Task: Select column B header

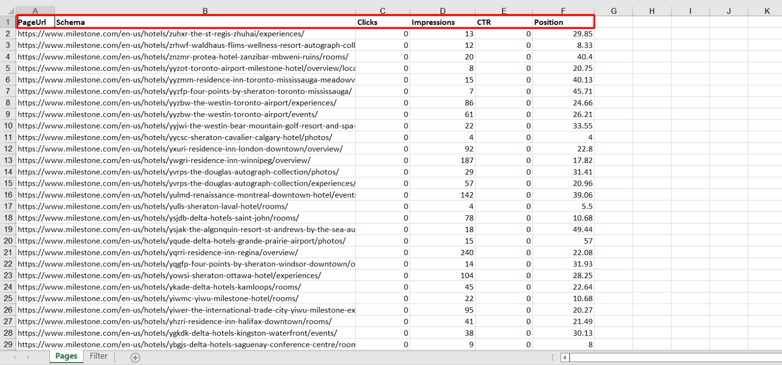Action: pyautogui.click(x=205, y=11)
